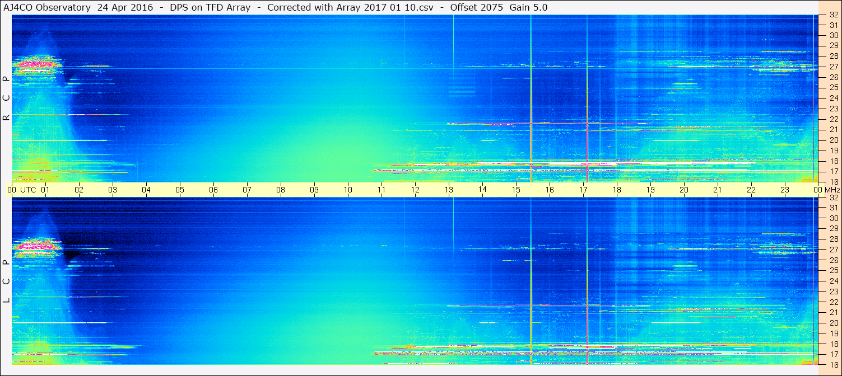Click the 19 hour mark on the time axis

pyautogui.click(x=650, y=190)
